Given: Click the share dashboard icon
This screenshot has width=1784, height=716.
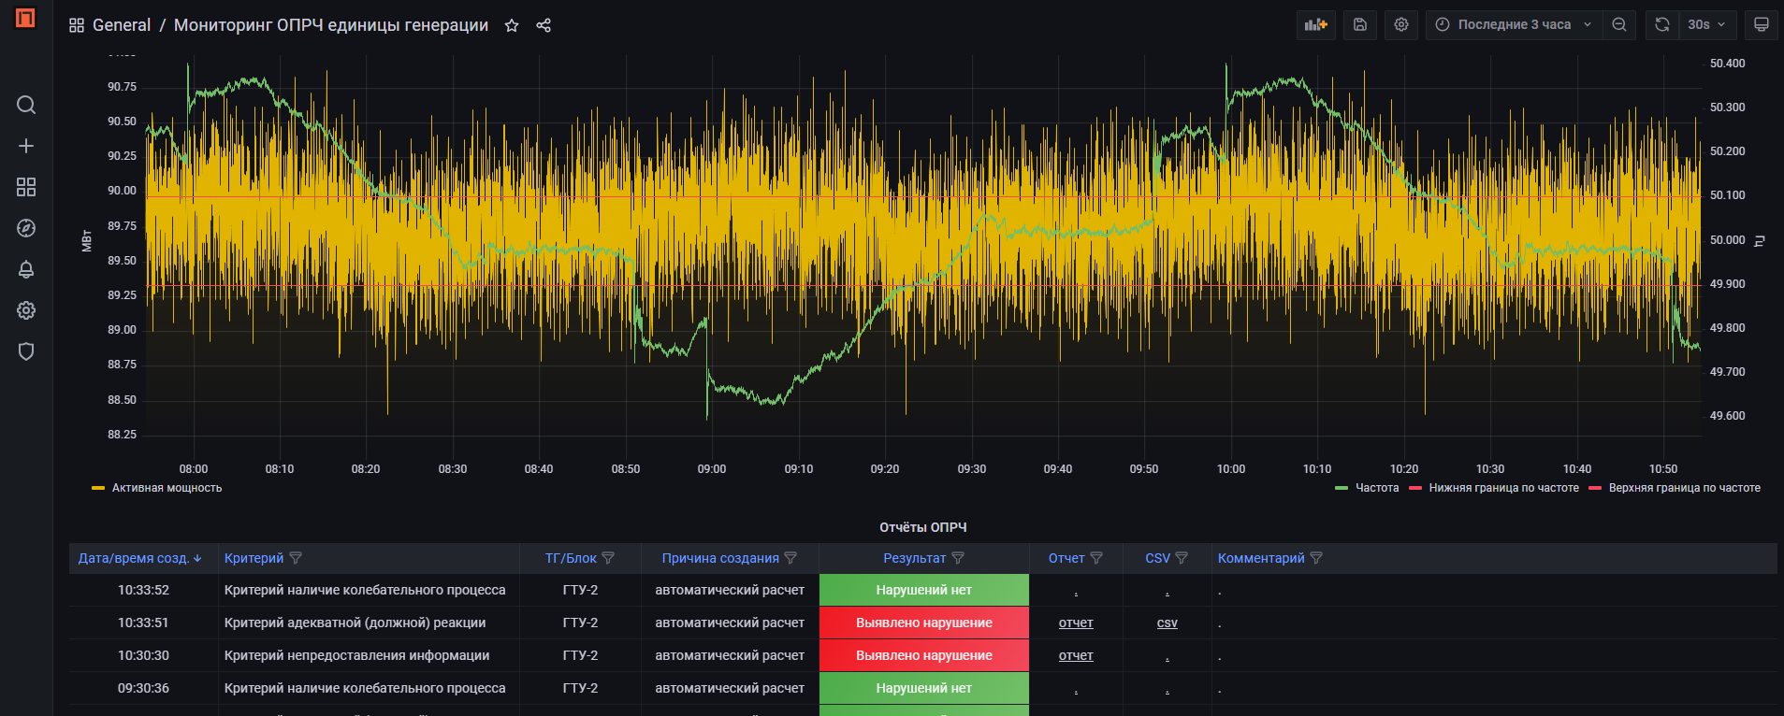Looking at the screenshot, I should pyautogui.click(x=544, y=25).
